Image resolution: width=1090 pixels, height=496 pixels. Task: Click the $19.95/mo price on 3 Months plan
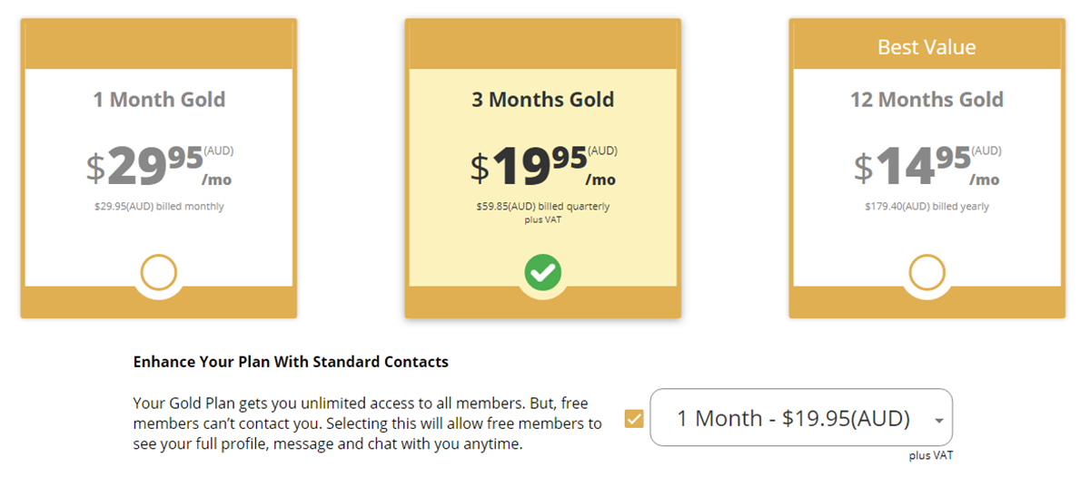(x=542, y=166)
